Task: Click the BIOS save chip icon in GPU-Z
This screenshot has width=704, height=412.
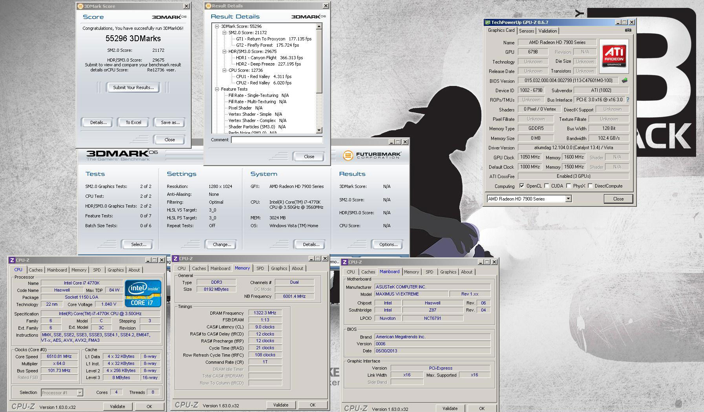Action: pos(624,80)
